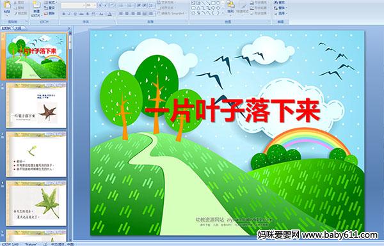Screen dimensions: 384x246
Task: Switch to the Slides pane tab
Action: (x=6, y=28)
